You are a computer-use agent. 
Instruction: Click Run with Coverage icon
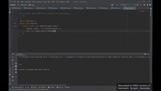[x=138, y=5]
